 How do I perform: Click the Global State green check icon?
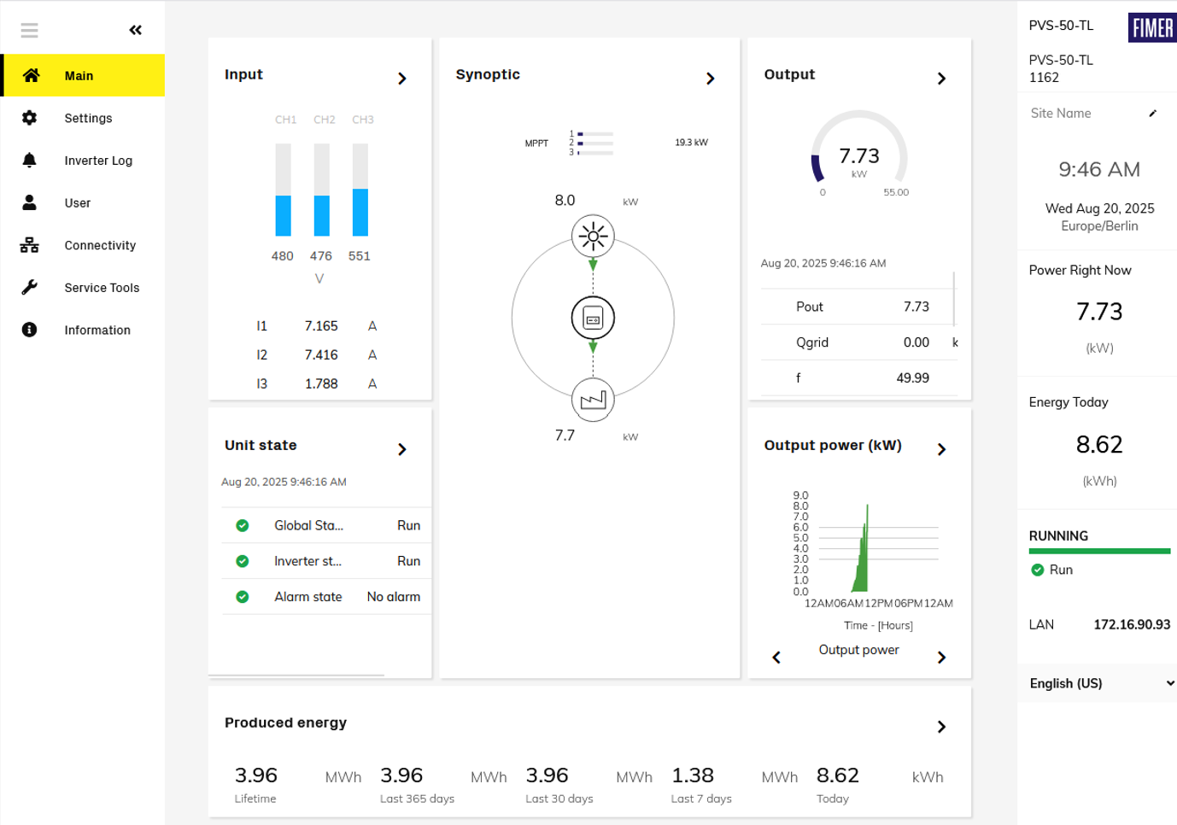click(x=243, y=526)
